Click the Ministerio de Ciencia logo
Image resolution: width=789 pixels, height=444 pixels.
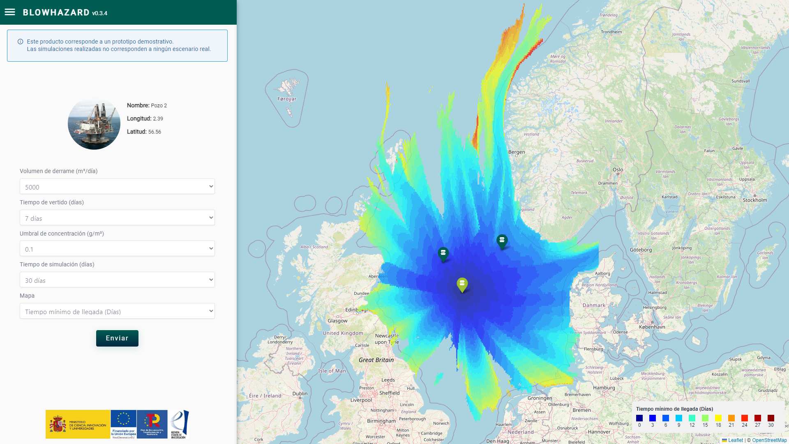click(78, 424)
